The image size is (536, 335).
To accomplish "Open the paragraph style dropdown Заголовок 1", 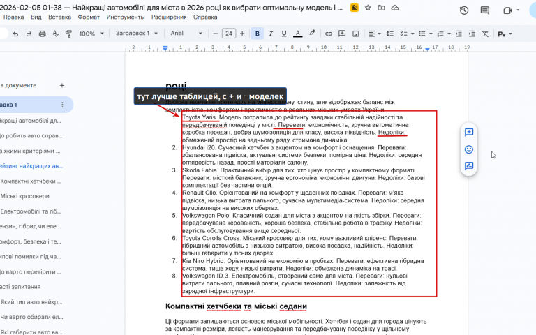I will click(136, 33).
